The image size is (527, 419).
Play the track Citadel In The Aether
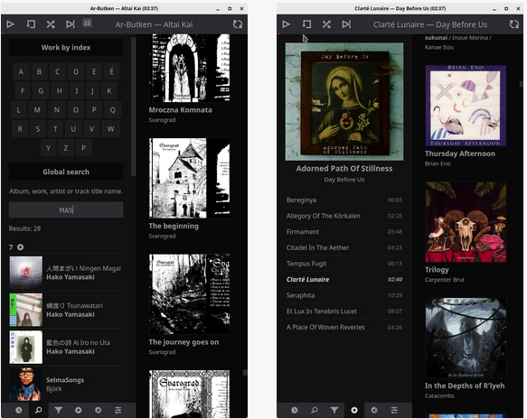(344, 247)
